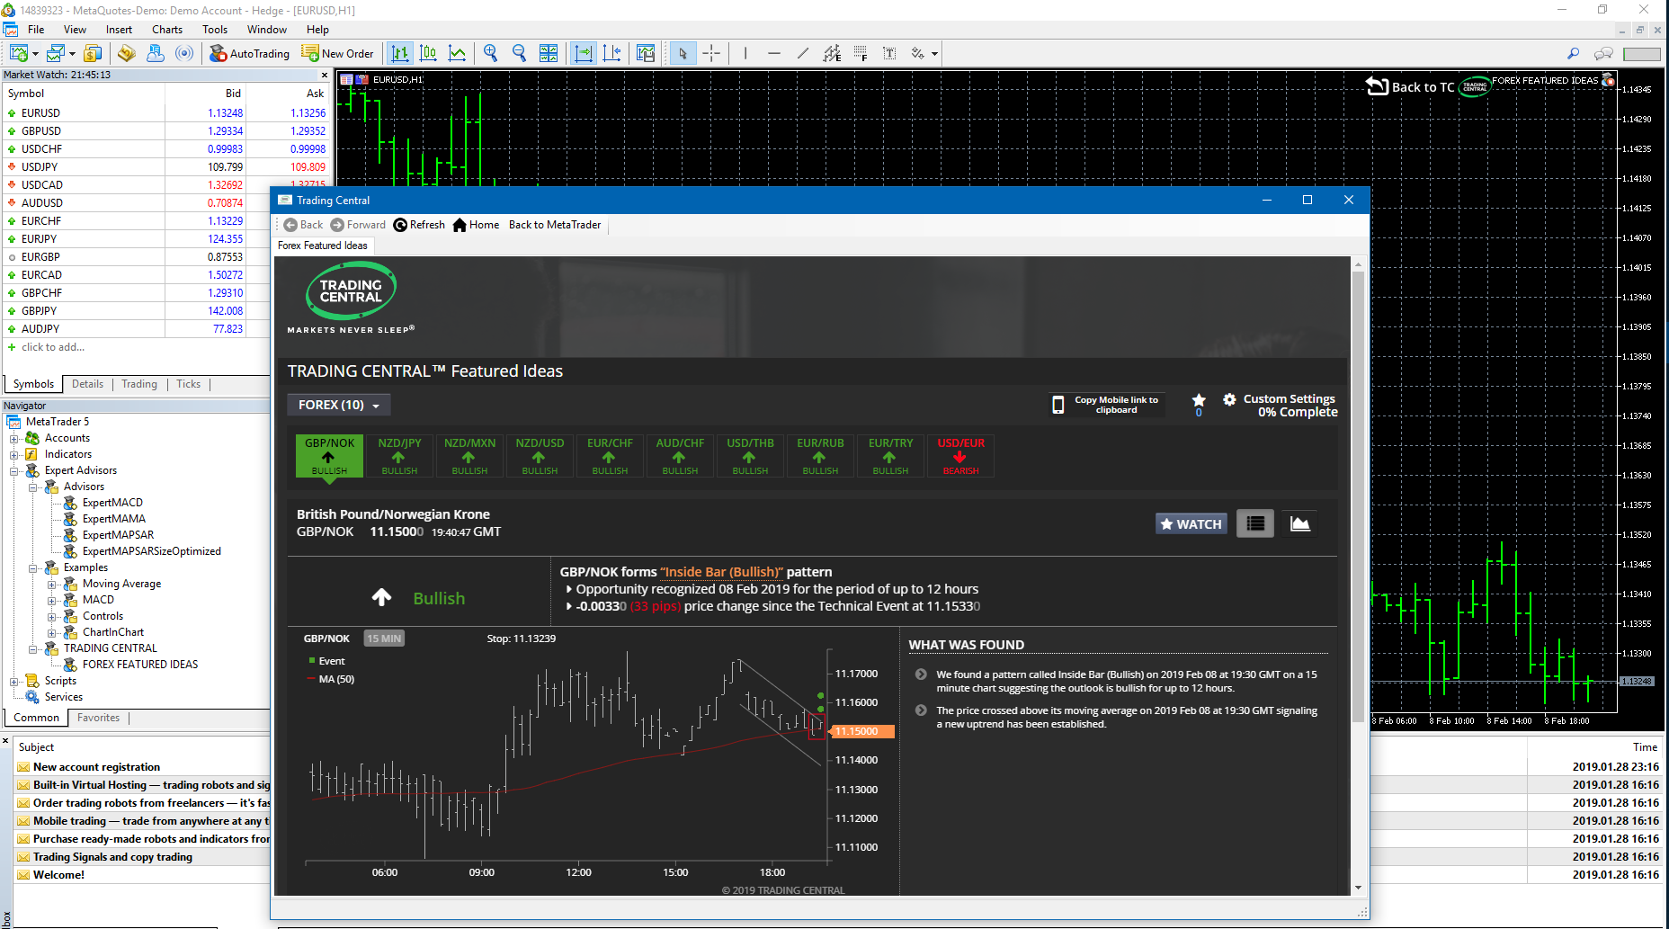1669x929 pixels.
Task: Click the Trading Central vertical scrollbar thumb
Action: coord(1358,496)
